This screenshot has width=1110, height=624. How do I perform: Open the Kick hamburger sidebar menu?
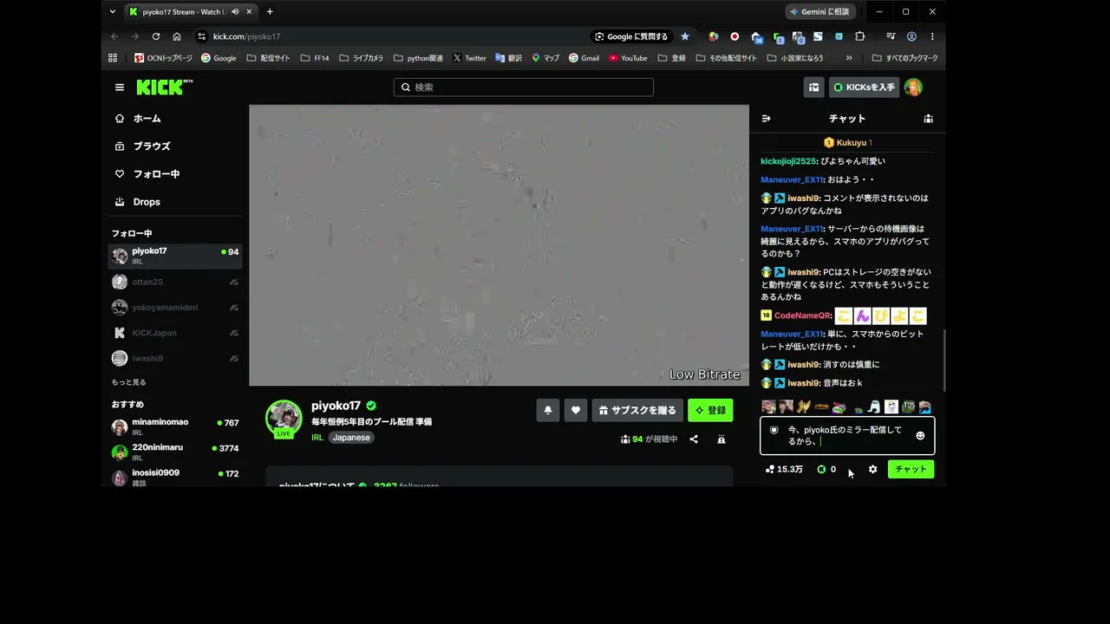tap(120, 88)
